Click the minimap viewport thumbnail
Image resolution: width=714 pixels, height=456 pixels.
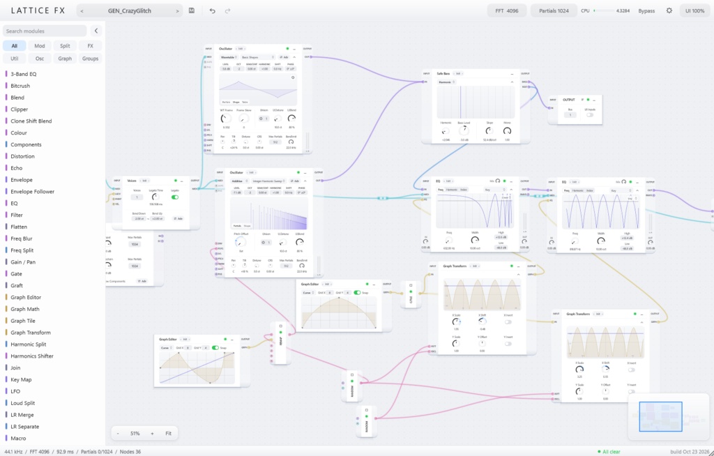(661, 416)
